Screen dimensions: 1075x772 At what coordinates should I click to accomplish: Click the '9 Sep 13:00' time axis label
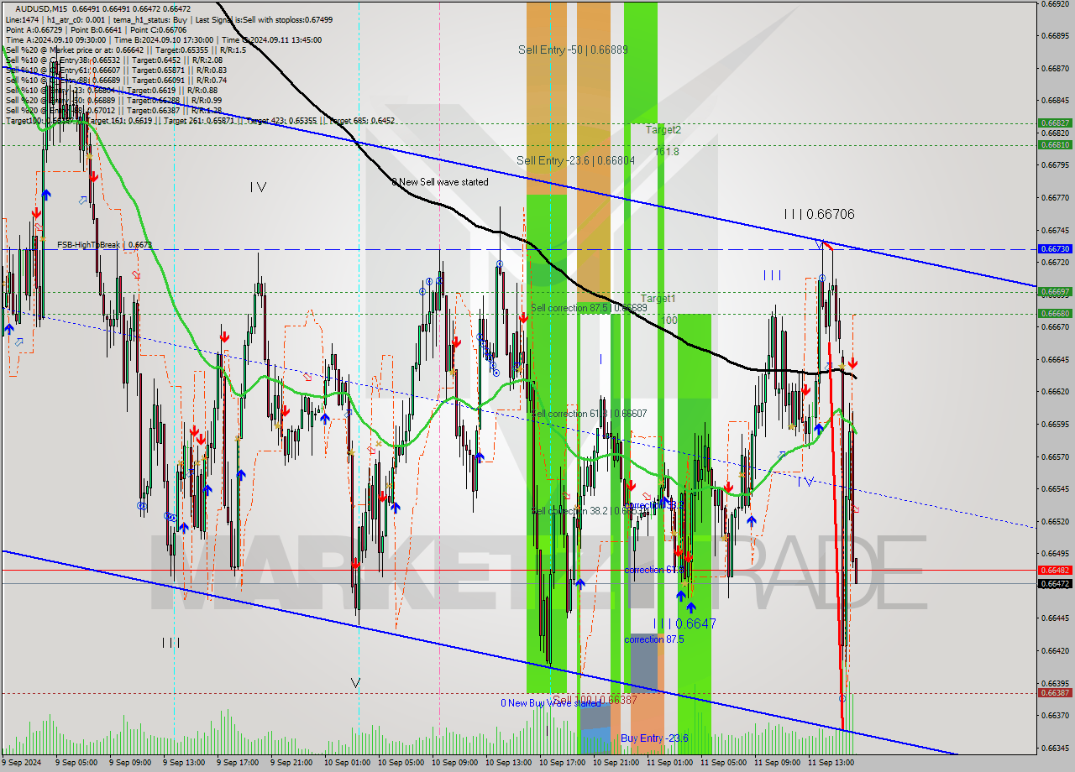coord(183,764)
